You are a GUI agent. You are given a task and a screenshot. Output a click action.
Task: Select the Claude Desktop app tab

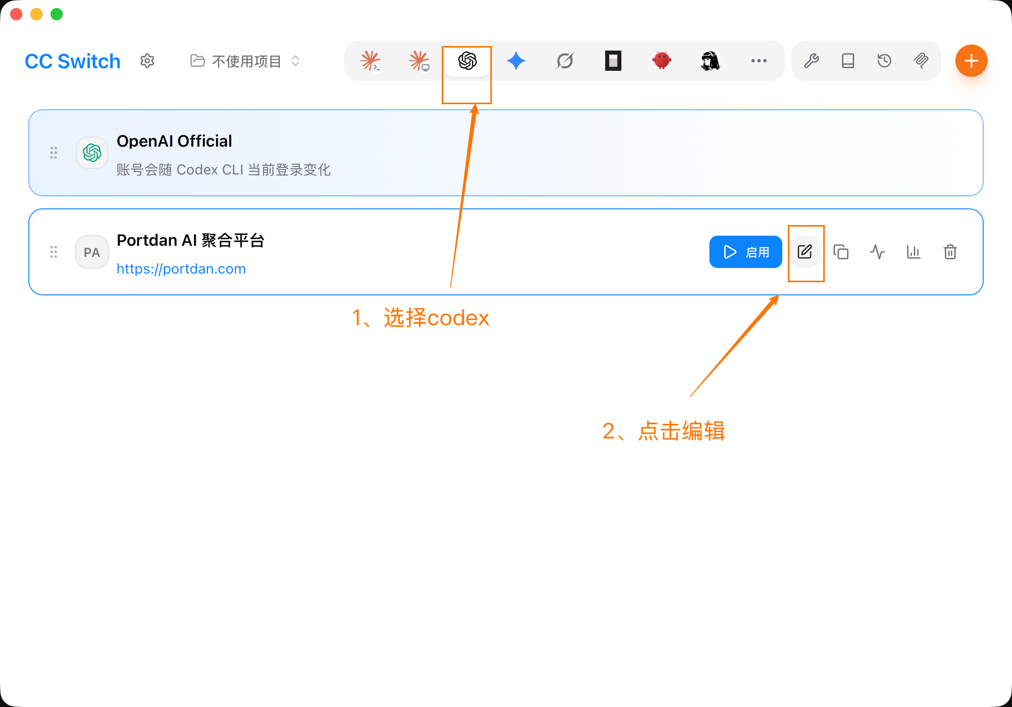[x=419, y=61]
